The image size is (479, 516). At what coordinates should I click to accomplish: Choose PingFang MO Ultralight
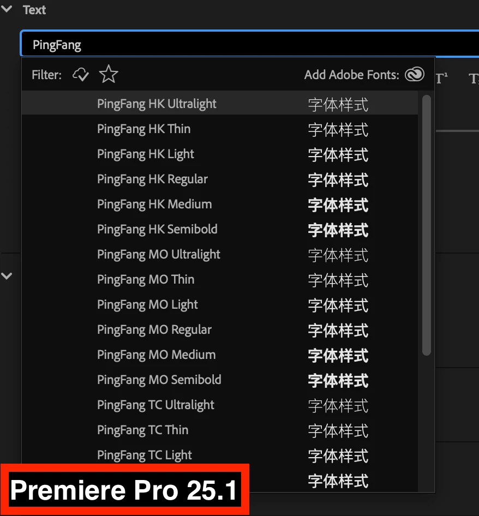pos(219,254)
